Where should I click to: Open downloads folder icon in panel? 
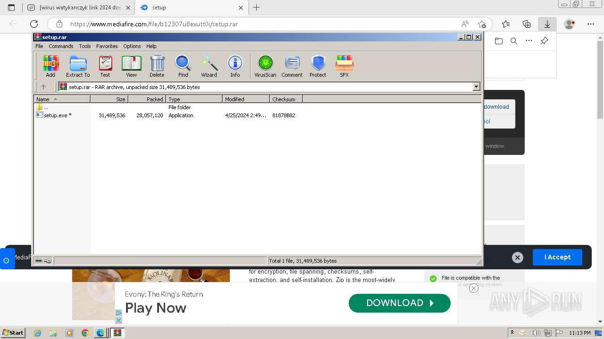point(499,41)
